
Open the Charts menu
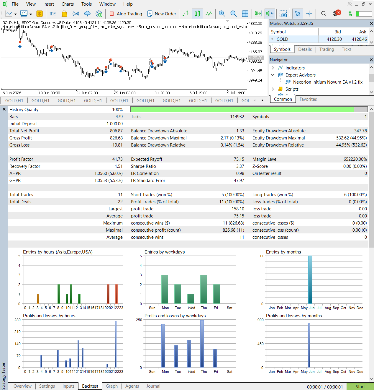coord(68,4)
